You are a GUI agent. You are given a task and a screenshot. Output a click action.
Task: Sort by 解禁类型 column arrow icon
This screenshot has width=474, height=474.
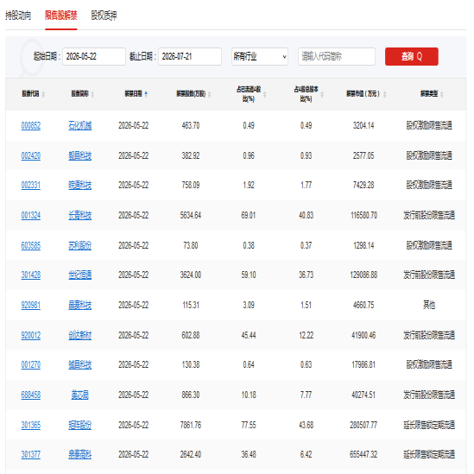[x=442, y=94]
